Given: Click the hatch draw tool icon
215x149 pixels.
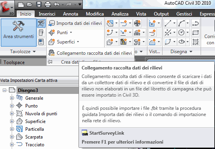Looking at the screenshot, I should point(196,42).
